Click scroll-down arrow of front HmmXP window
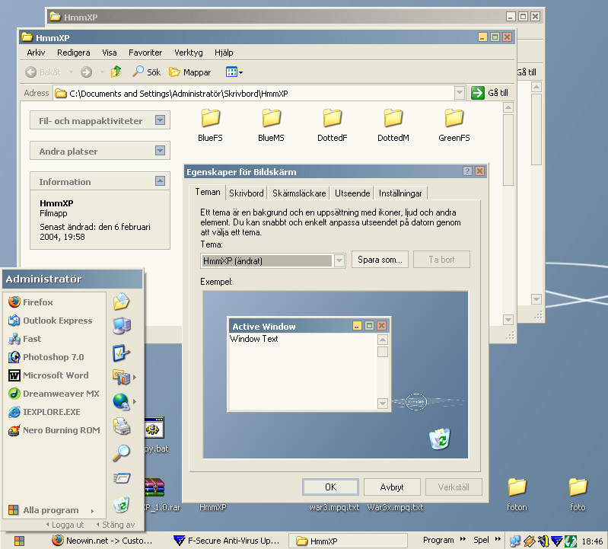This screenshot has height=549, width=608. pyautogui.click(x=508, y=320)
